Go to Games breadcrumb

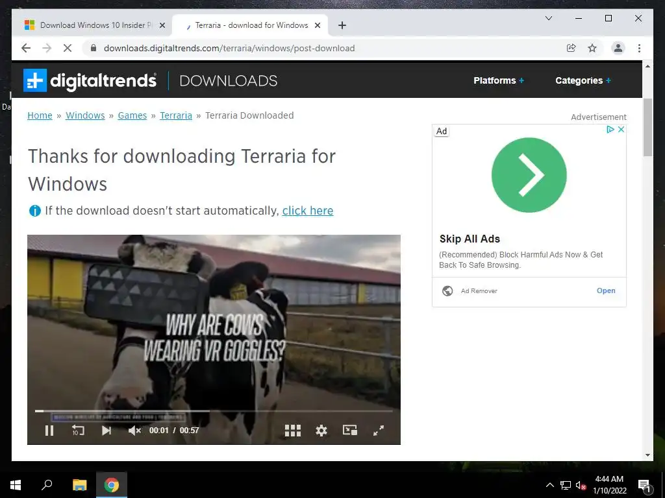point(132,115)
